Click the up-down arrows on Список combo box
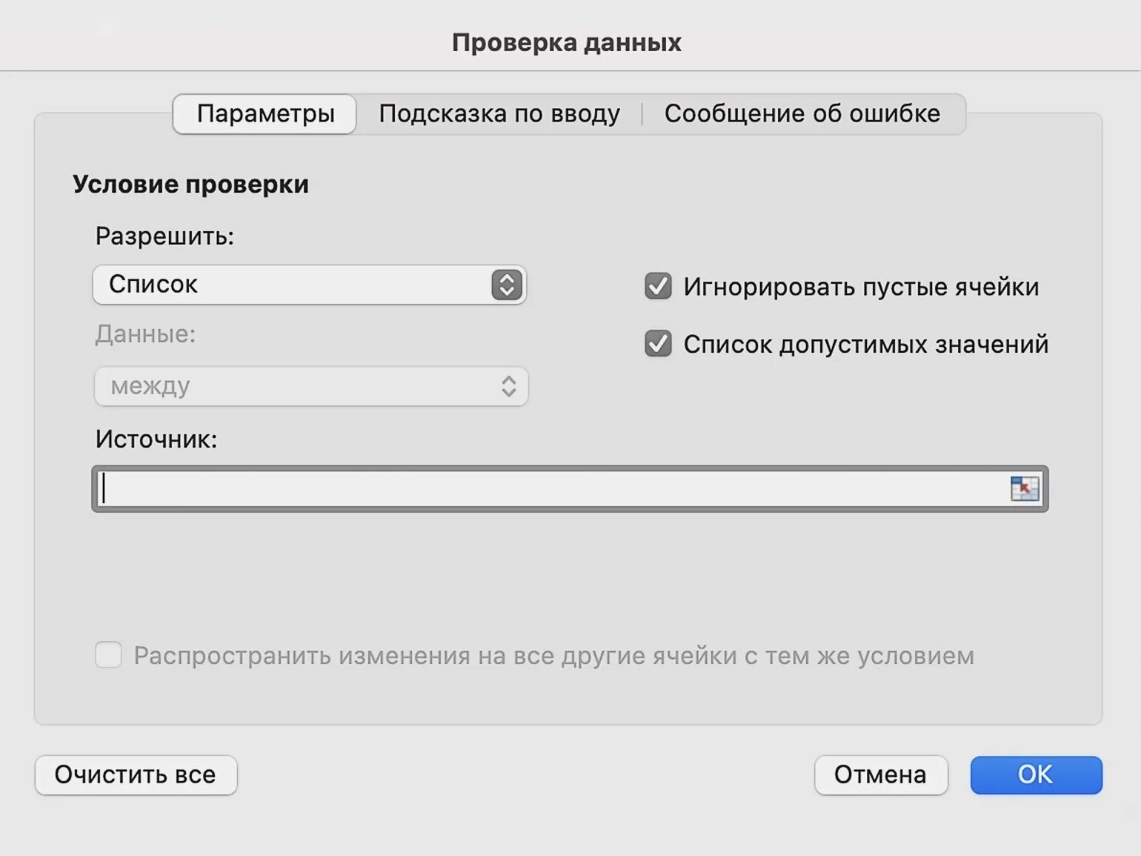The image size is (1141, 856). tap(507, 285)
